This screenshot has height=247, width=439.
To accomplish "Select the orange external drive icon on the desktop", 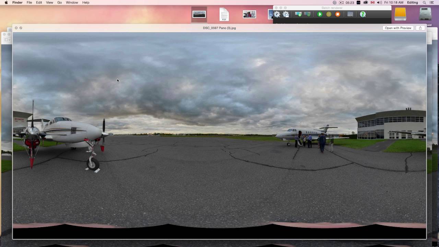I will 400,14.
